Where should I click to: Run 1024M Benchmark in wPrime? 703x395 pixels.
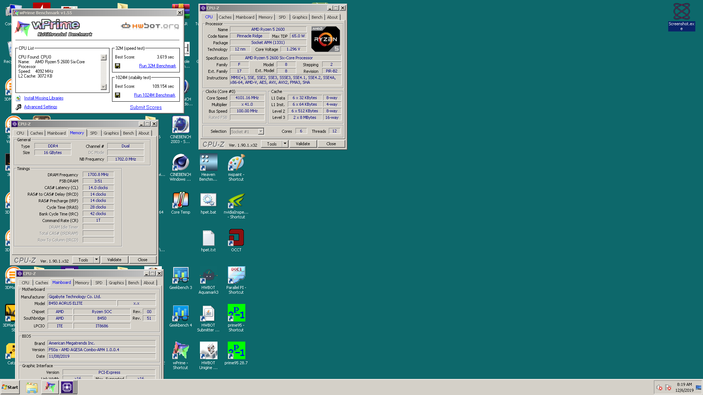click(x=155, y=95)
